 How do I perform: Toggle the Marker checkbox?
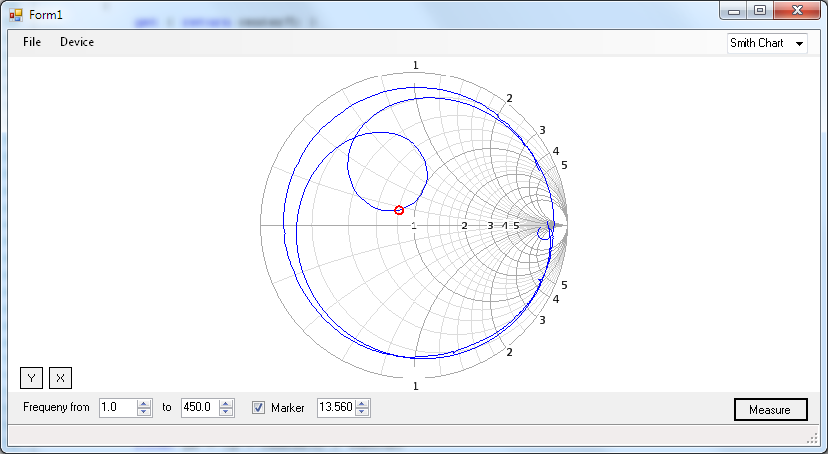[258, 407]
